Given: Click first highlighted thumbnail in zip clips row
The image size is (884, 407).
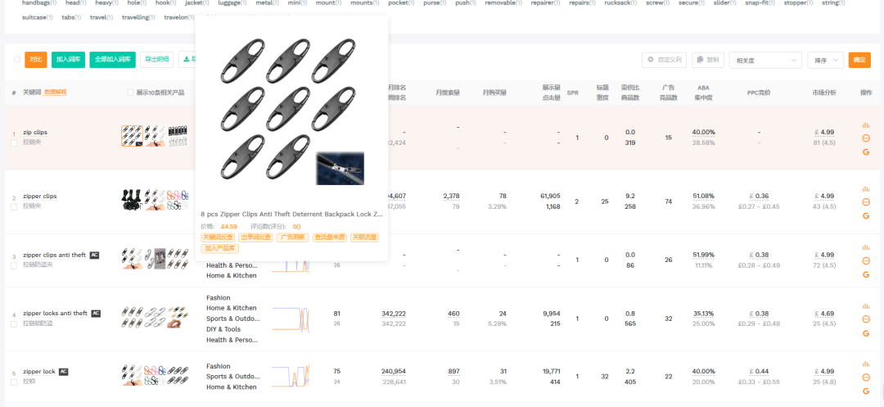Looking at the screenshot, I should tap(132, 137).
